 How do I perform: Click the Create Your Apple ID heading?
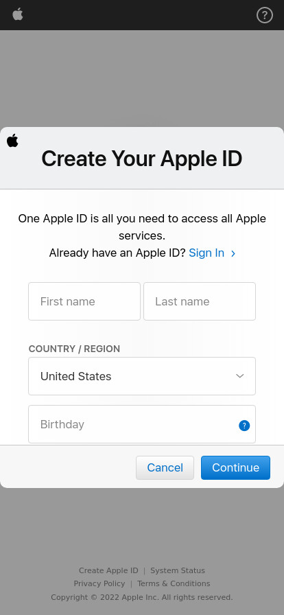click(141, 159)
